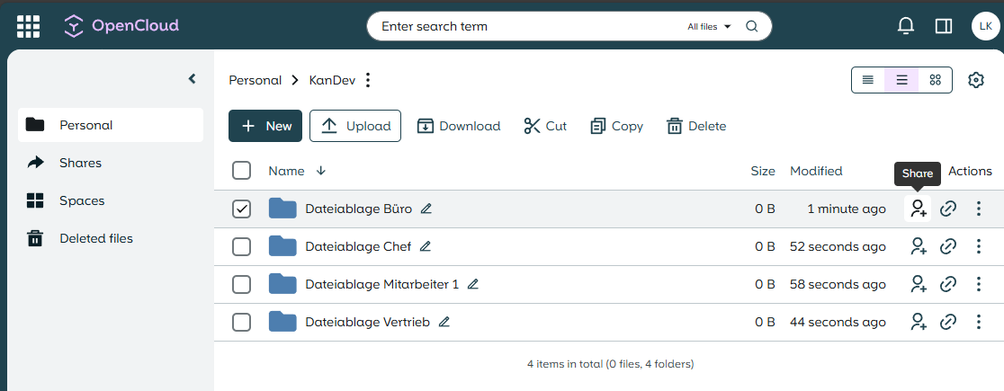Viewport: 1004px width, 391px height.
Task: Select the Dateiablage Mitarbeiter 1 checkbox
Action: 241,284
